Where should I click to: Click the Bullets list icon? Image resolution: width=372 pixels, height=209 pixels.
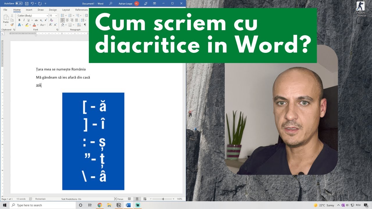coord(62,15)
